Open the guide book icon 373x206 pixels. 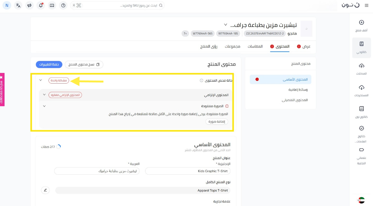(x=52, y=5)
